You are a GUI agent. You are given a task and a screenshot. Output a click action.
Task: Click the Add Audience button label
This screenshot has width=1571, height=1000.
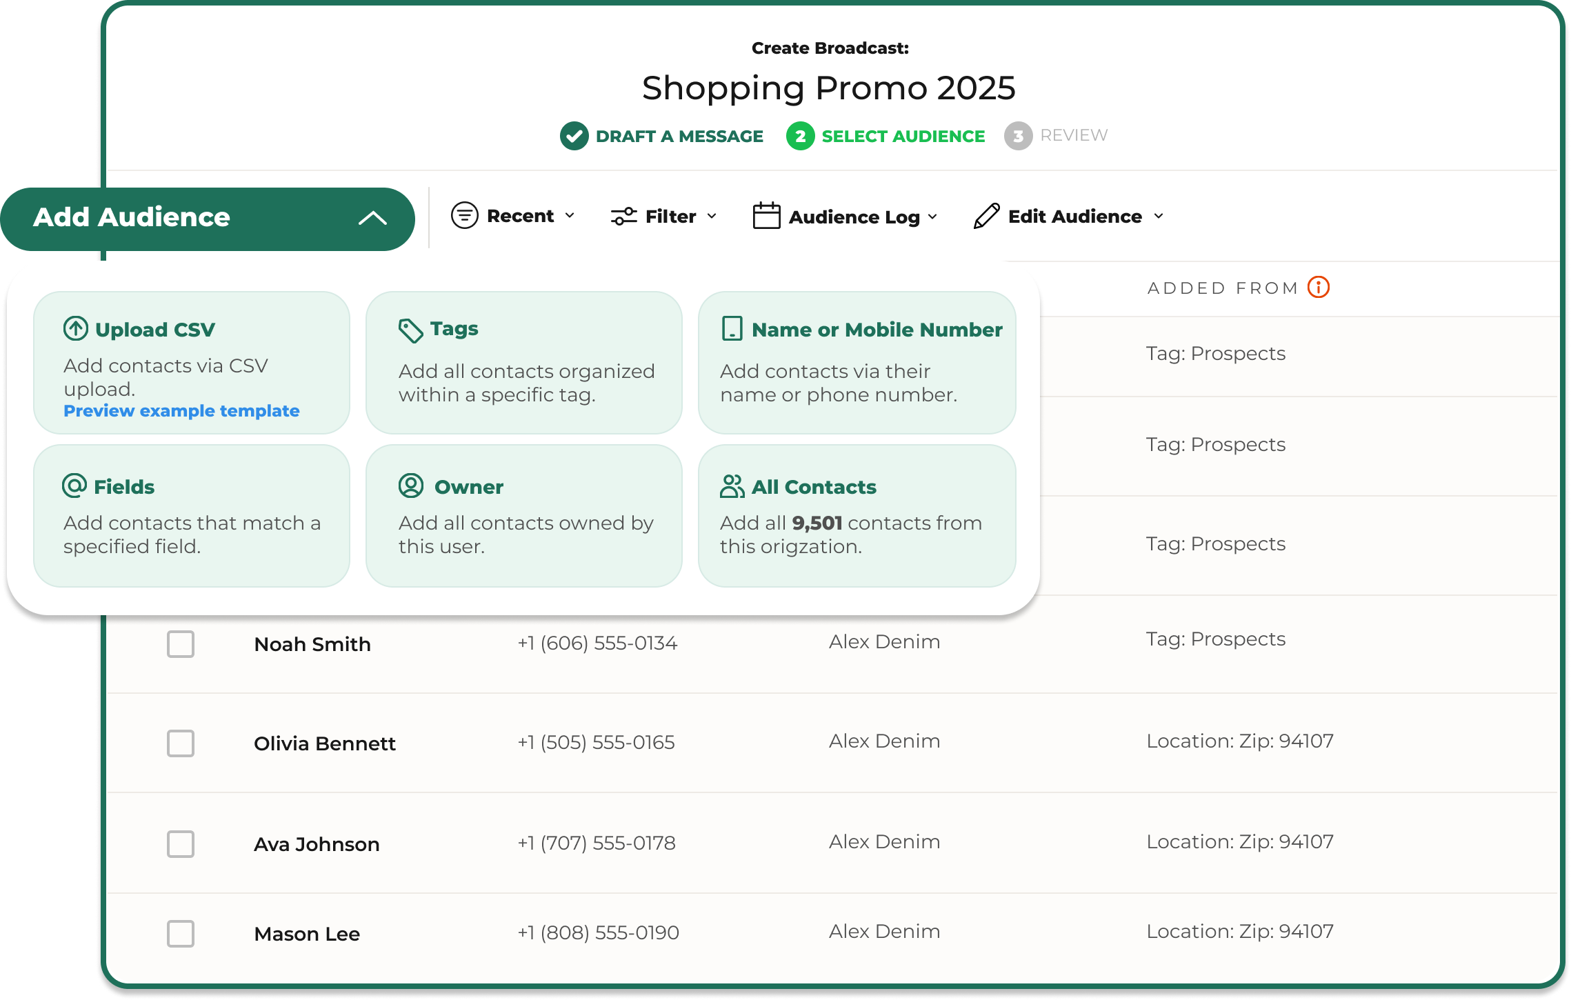[x=132, y=217]
